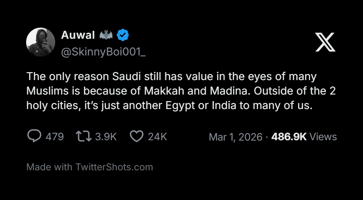Image resolution: width=363 pixels, height=200 pixels.
Task: Open Auwal's profile picture
Action: pyautogui.click(x=41, y=42)
